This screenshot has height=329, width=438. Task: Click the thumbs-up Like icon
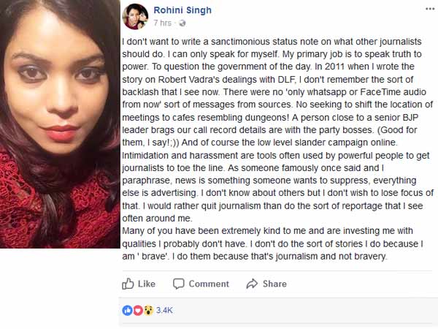pyautogui.click(x=128, y=284)
